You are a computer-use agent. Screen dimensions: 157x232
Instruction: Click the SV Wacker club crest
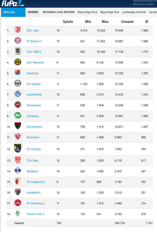coord(18,83)
